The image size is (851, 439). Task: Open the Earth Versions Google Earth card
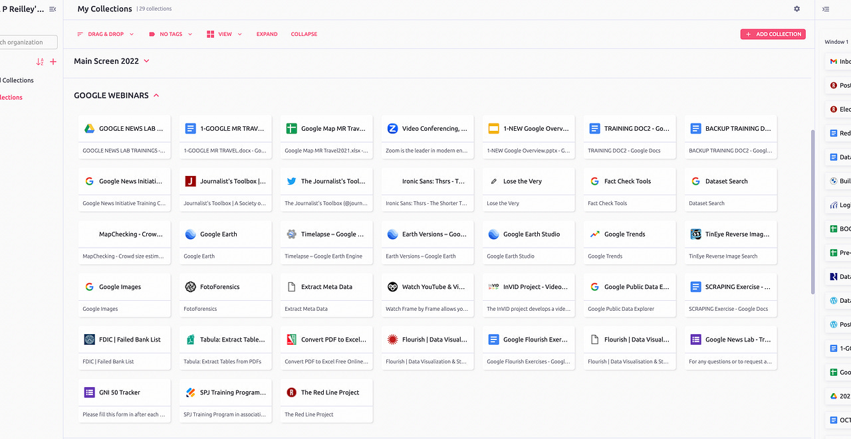point(427,242)
